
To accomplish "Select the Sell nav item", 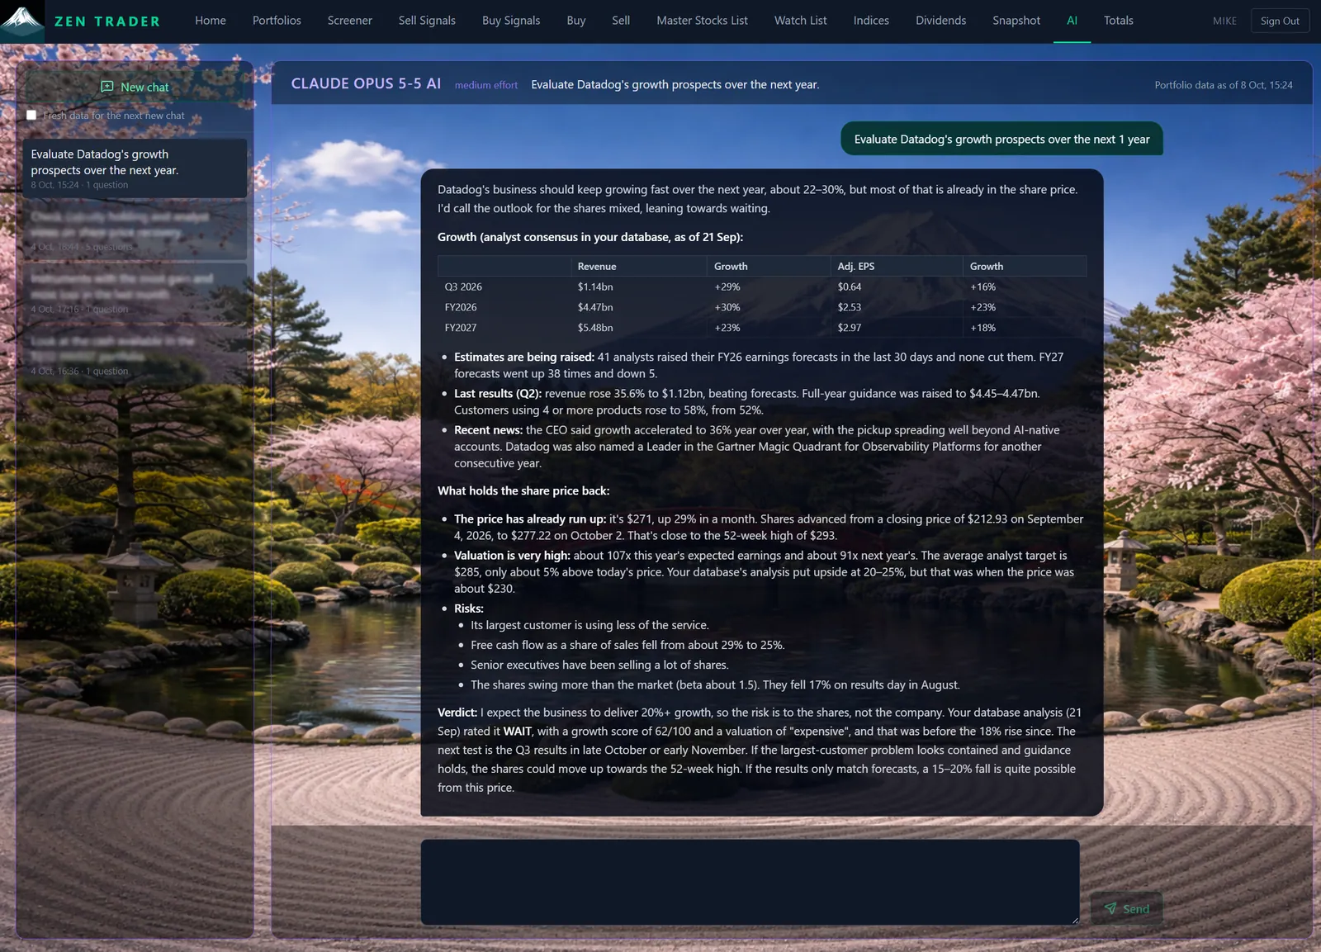I will click(x=621, y=21).
